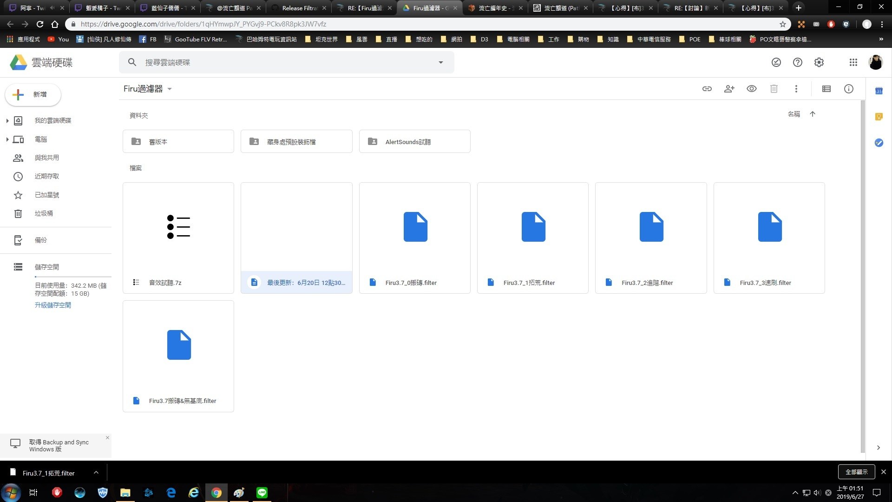Click the get shareable link icon

[x=707, y=89]
